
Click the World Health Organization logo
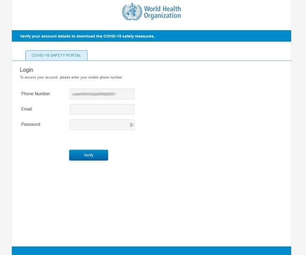pos(151,12)
